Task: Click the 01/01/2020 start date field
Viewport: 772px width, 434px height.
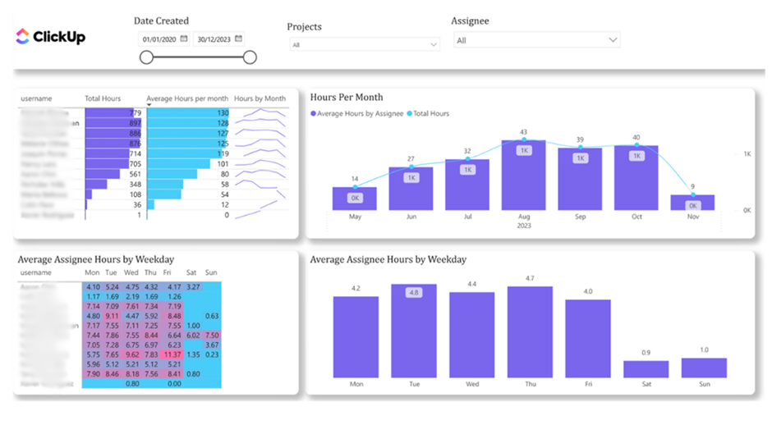Action: (159, 39)
